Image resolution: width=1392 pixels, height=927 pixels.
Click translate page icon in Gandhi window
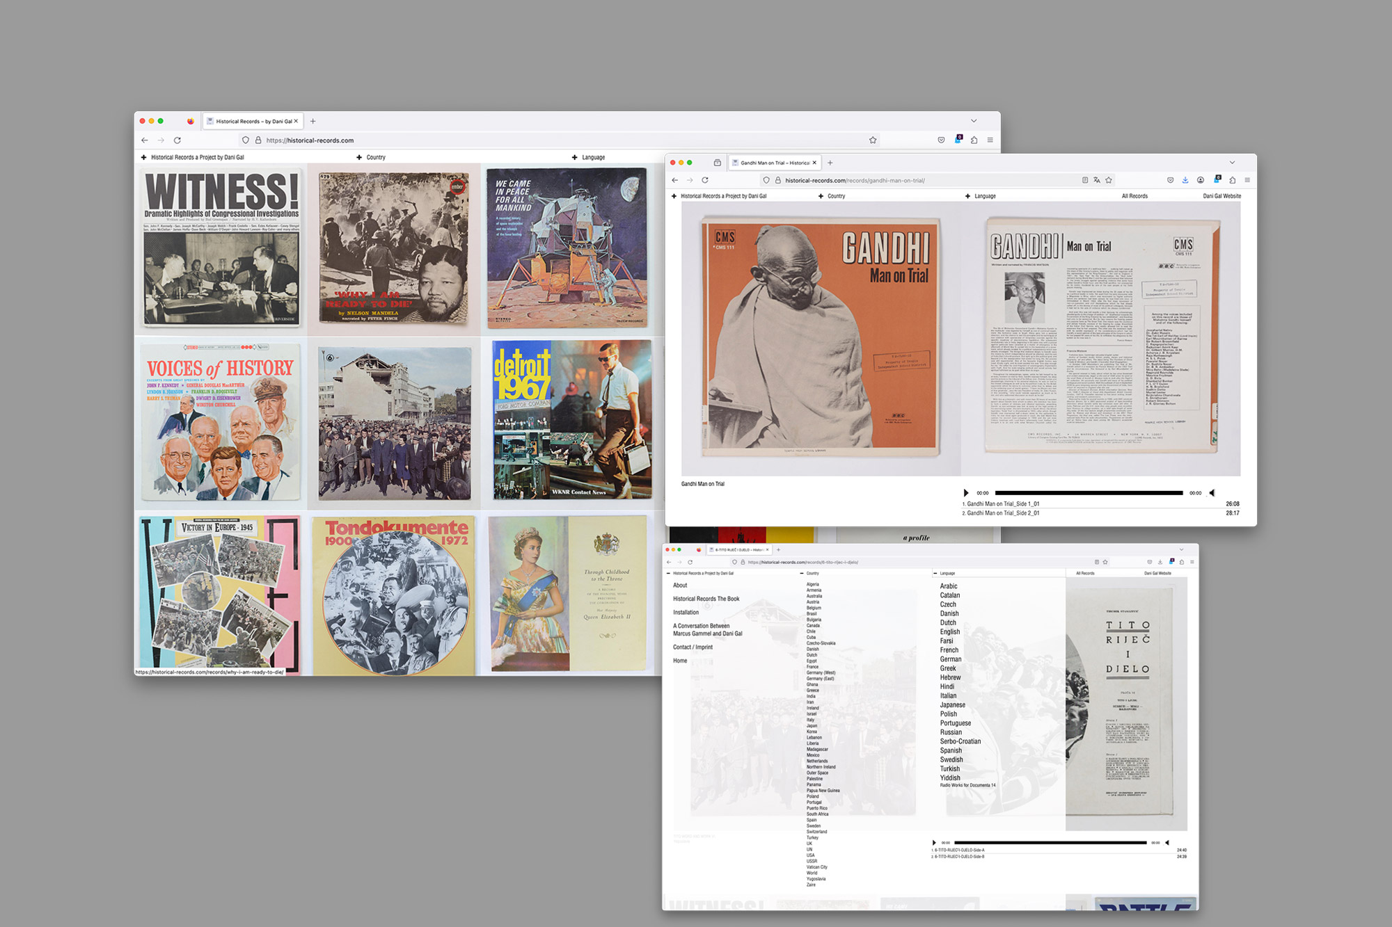pos(1097,180)
